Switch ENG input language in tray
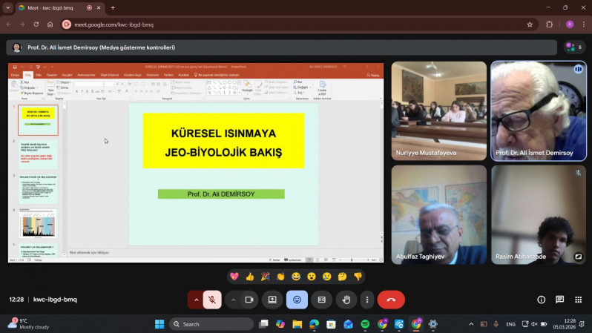Image resolution: width=592 pixels, height=333 pixels. tap(511, 324)
